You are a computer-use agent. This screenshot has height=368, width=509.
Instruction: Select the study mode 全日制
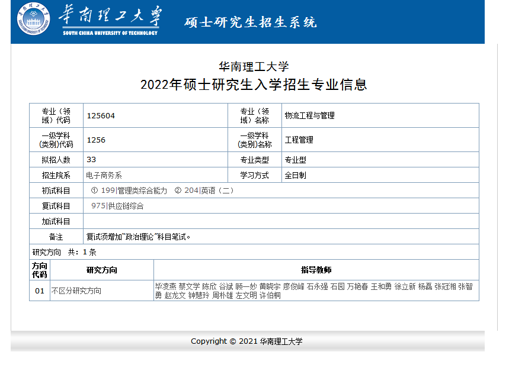click(296, 175)
